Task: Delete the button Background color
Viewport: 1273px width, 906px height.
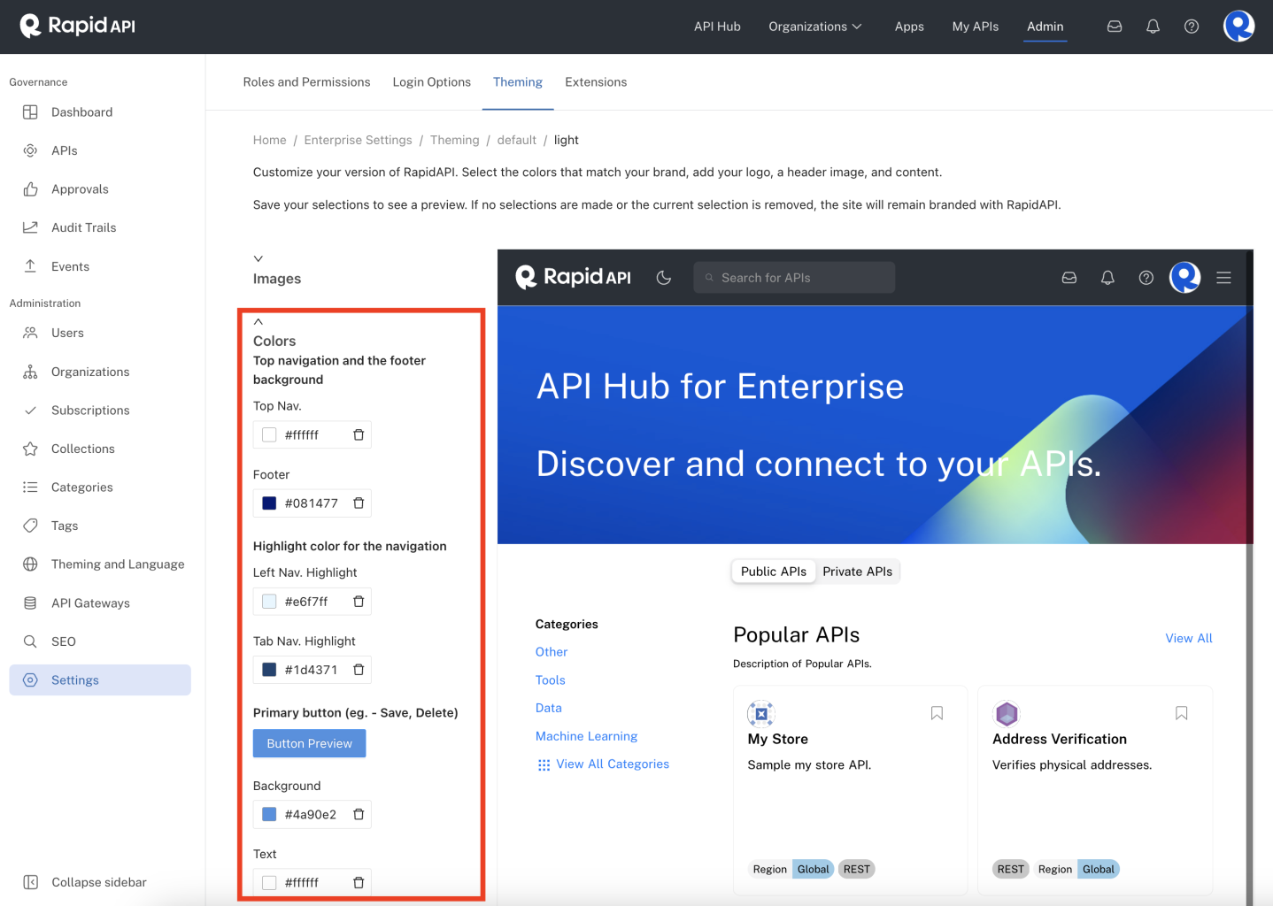Action: point(359,815)
